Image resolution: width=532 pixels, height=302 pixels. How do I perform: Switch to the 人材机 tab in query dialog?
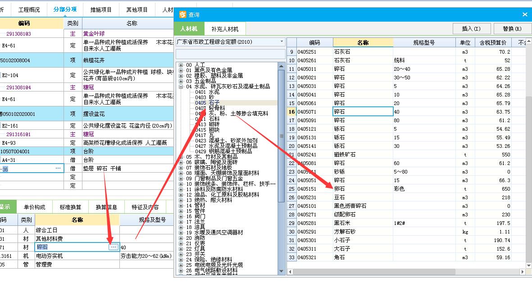(x=189, y=29)
